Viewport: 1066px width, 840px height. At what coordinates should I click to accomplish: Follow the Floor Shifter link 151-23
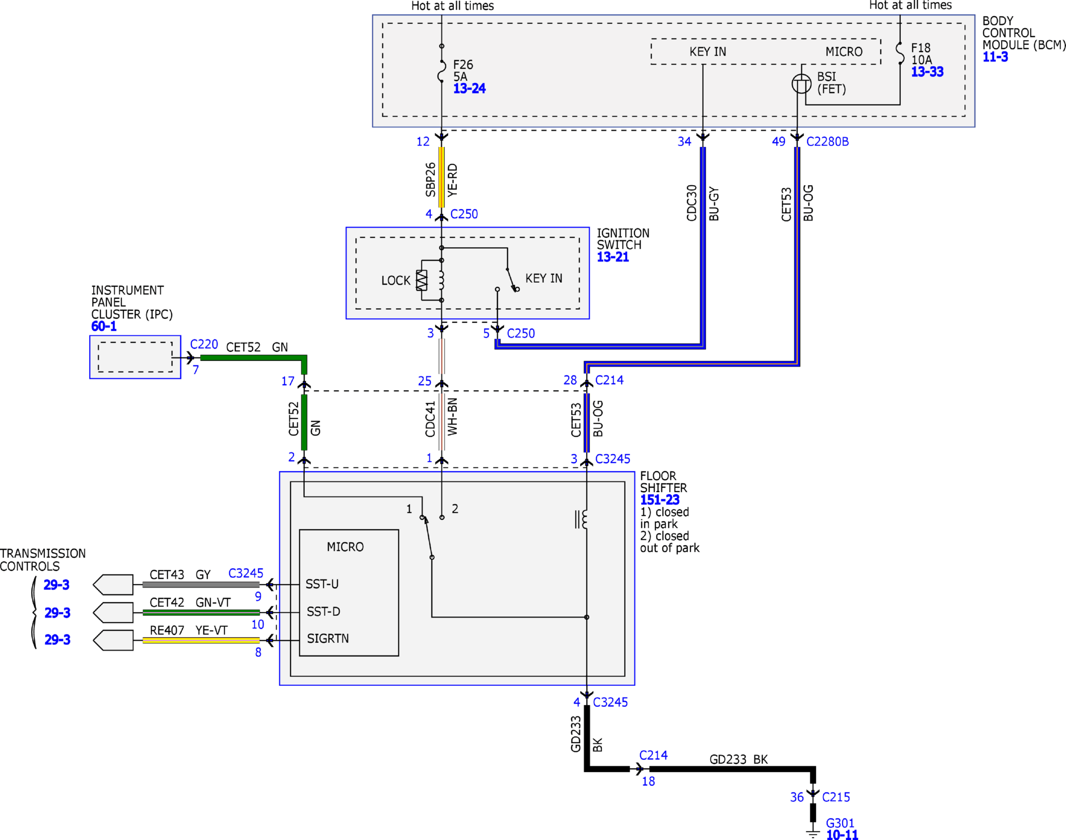[x=660, y=500]
